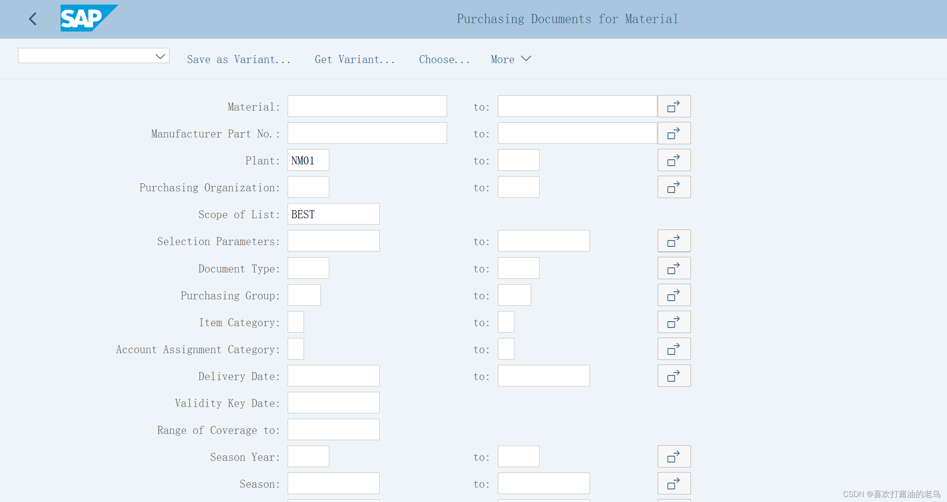The height and width of the screenshot is (502, 947).
Task: Open multiple selection for Selection Parameters
Action: click(674, 240)
